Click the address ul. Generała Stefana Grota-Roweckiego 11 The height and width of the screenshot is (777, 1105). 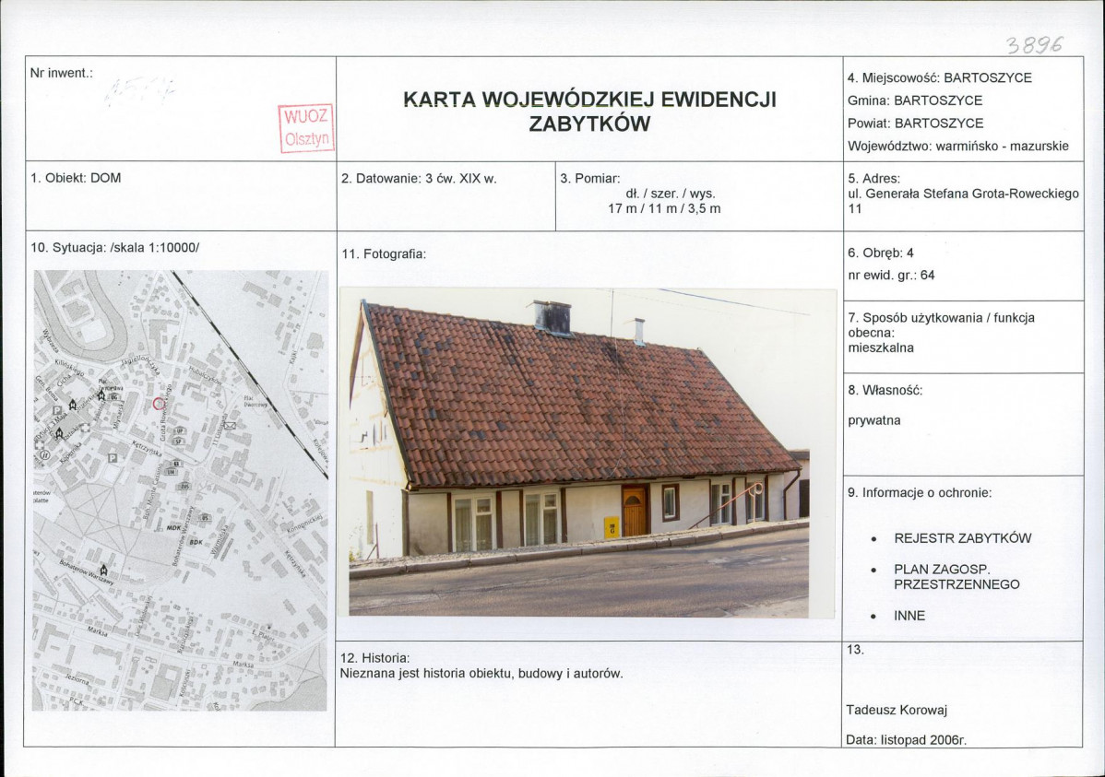click(963, 197)
